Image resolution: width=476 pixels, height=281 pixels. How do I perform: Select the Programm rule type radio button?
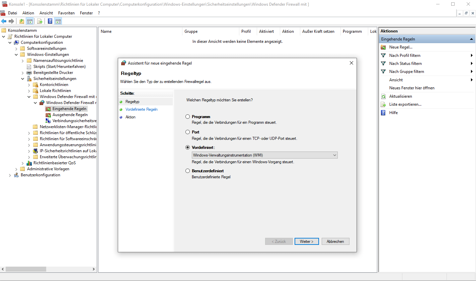188,117
